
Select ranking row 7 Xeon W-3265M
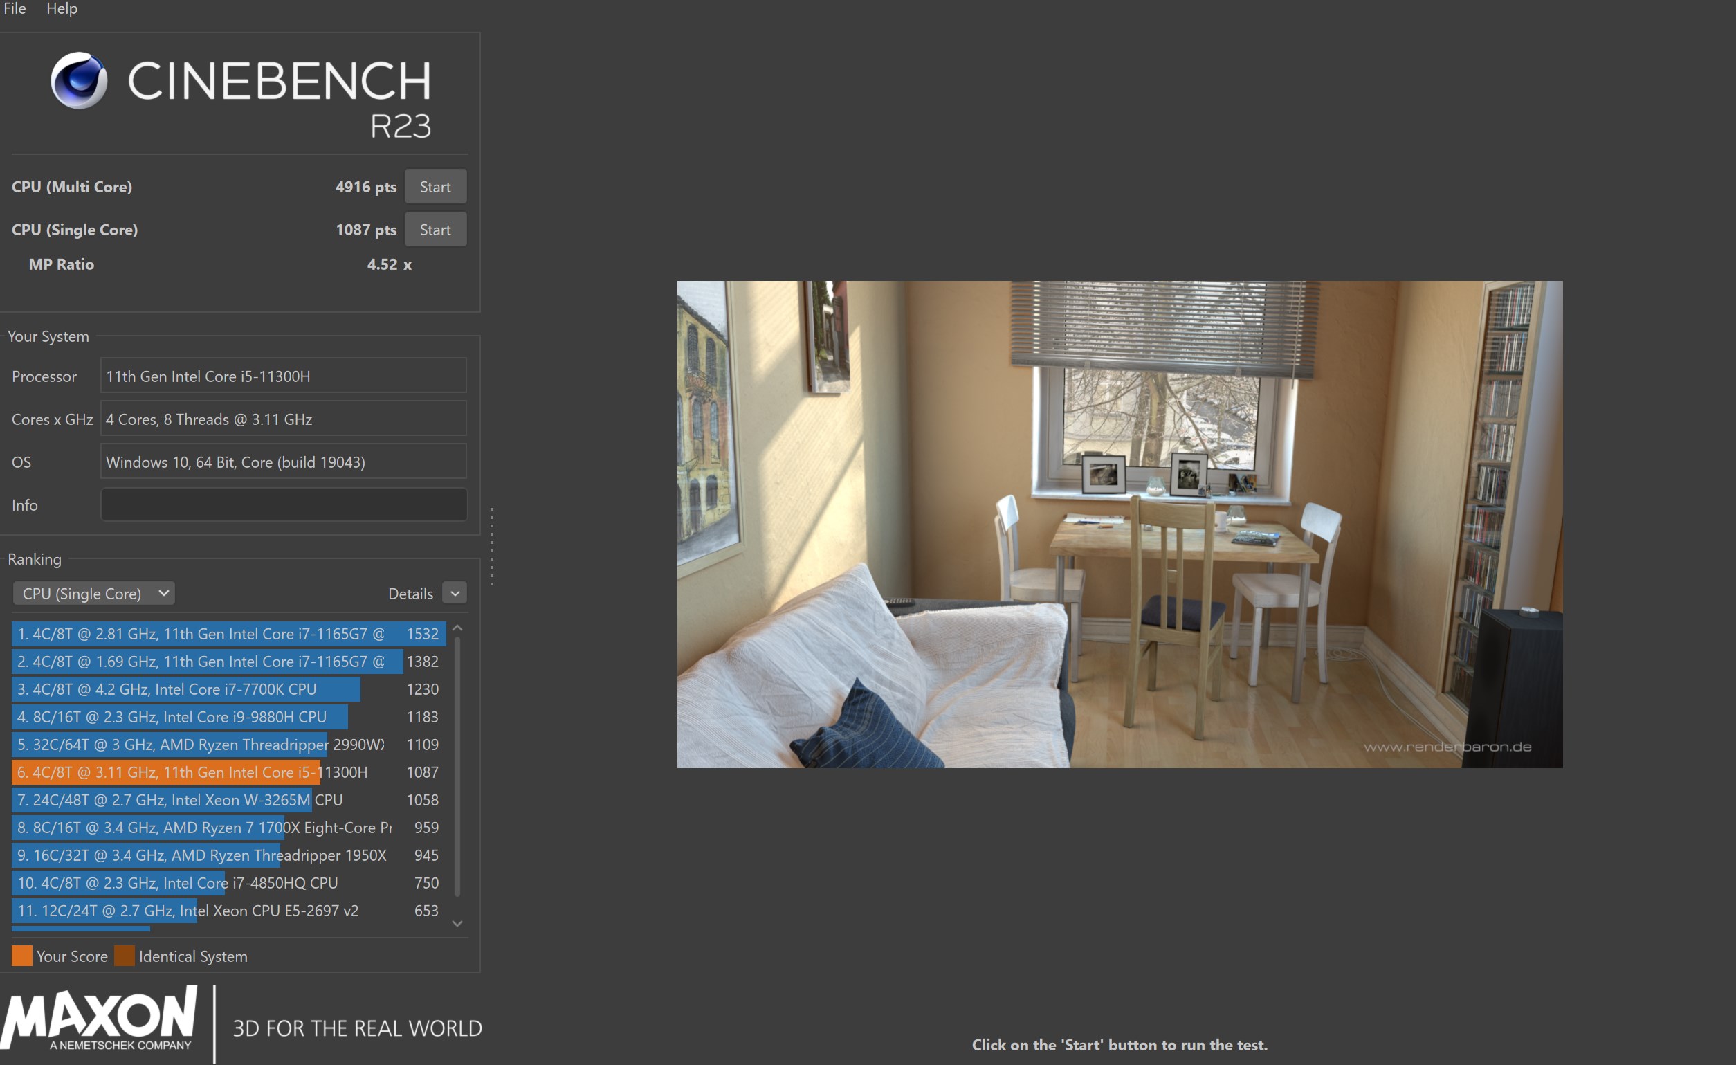pyautogui.click(x=229, y=800)
